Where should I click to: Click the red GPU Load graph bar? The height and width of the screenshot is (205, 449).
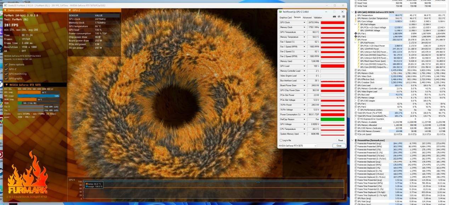click(333, 66)
